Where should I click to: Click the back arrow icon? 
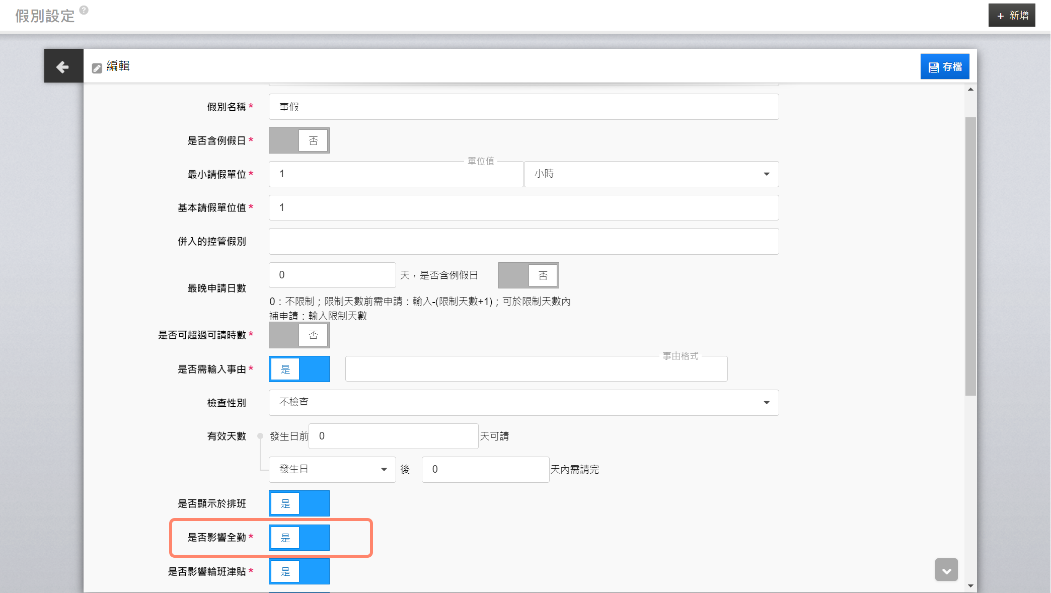click(63, 66)
